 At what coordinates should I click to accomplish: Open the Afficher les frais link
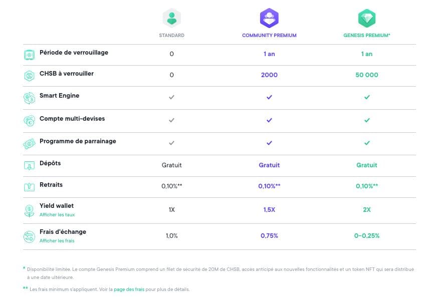[57, 241]
